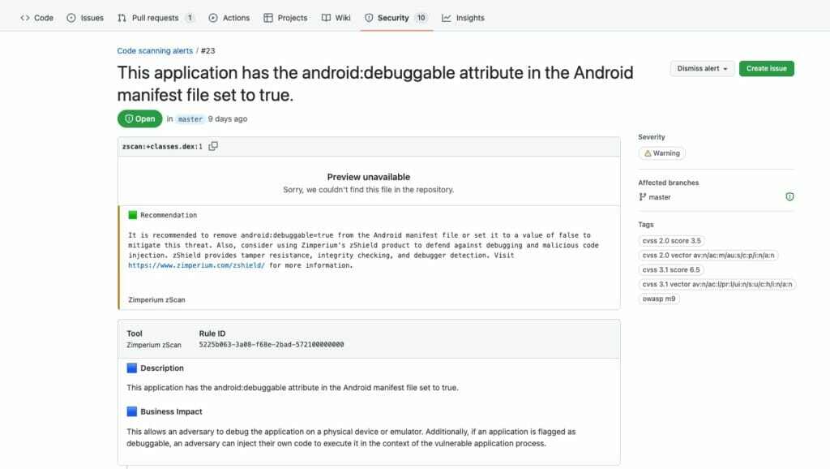The width and height of the screenshot is (830, 469).
Task: Click the Actions circle-play icon
Action: 212,15
